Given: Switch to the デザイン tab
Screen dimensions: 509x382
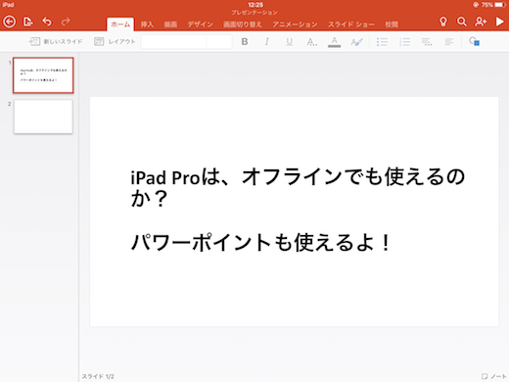Looking at the screenshot, I should tap(200, 24).
